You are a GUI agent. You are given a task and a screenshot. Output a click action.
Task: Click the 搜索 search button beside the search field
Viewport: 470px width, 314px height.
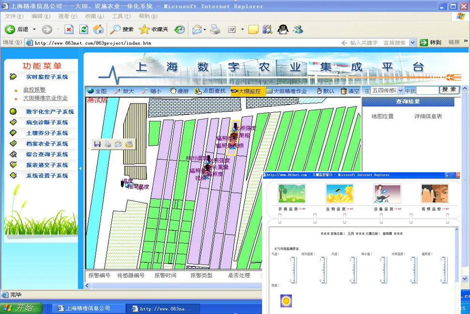(x=449, y=90)
